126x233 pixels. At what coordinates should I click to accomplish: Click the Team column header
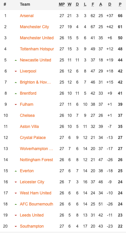[25, 4]
